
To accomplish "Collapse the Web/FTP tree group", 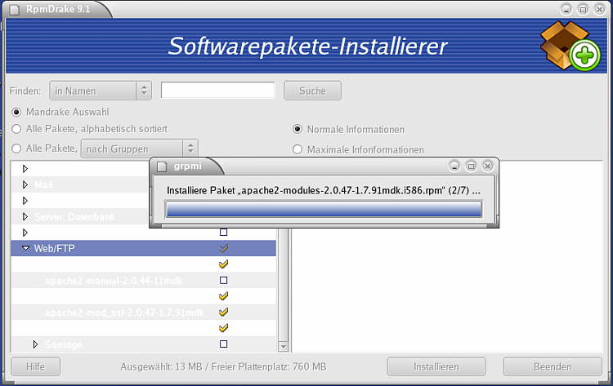I will pos(26,248).
